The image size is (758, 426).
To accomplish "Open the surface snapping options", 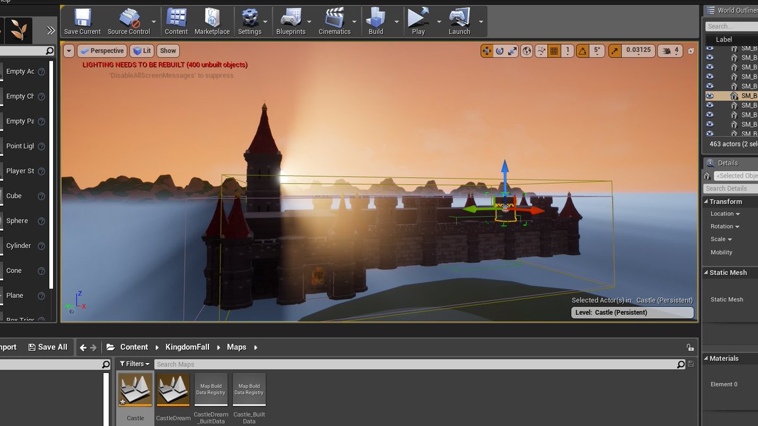I will pyautogui.click(x=541, y=51).
